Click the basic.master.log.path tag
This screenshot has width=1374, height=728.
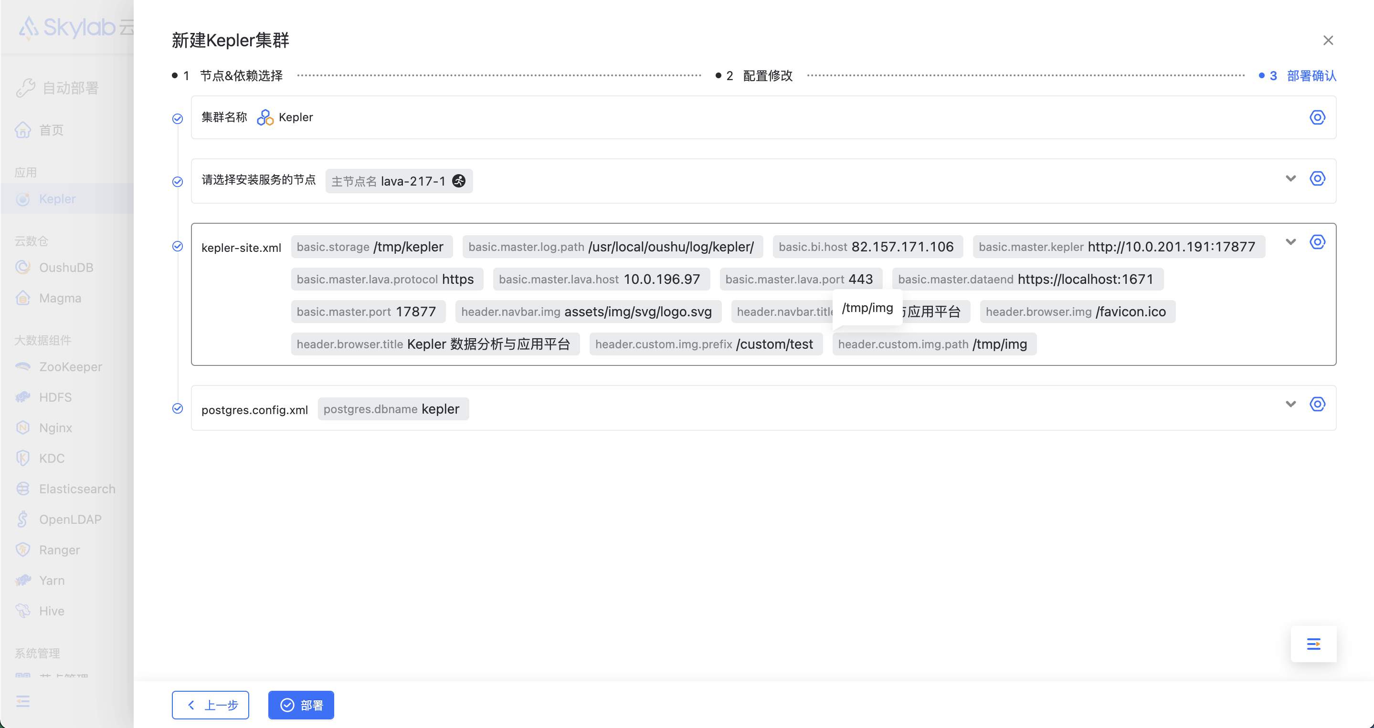click(x=613, y=247)
